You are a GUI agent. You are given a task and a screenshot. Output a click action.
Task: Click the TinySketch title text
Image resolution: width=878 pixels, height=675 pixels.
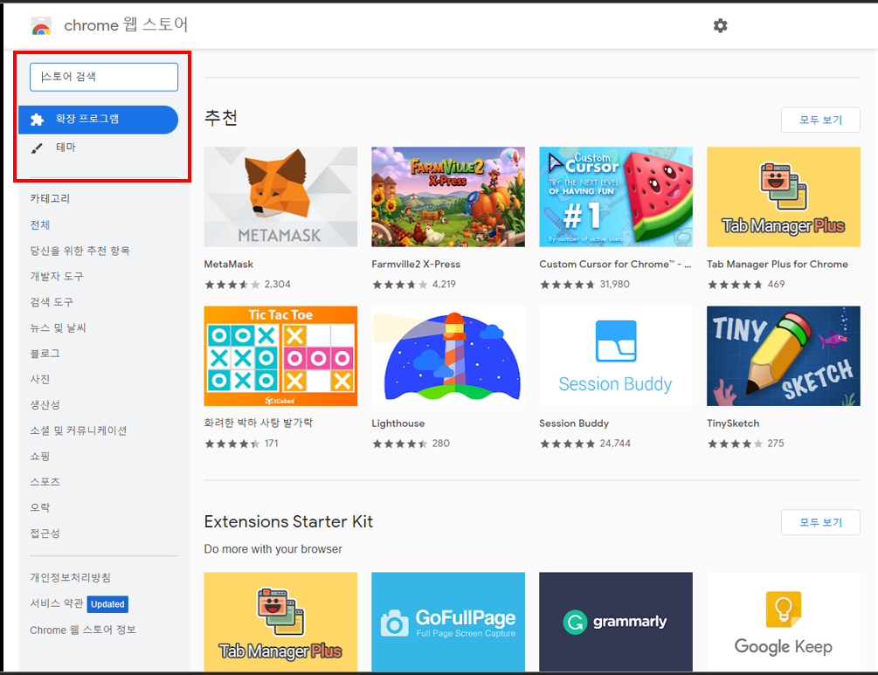point(733,424)
